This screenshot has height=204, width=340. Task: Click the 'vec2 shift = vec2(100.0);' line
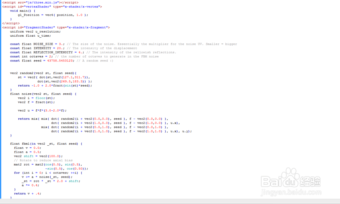38,156
